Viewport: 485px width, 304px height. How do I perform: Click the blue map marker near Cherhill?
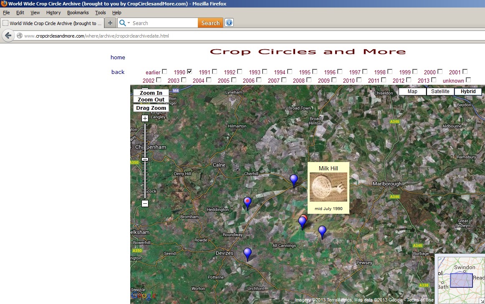pos(294,180)
